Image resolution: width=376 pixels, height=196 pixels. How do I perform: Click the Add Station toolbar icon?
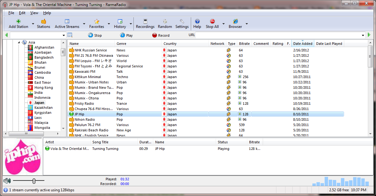[18, 21]
